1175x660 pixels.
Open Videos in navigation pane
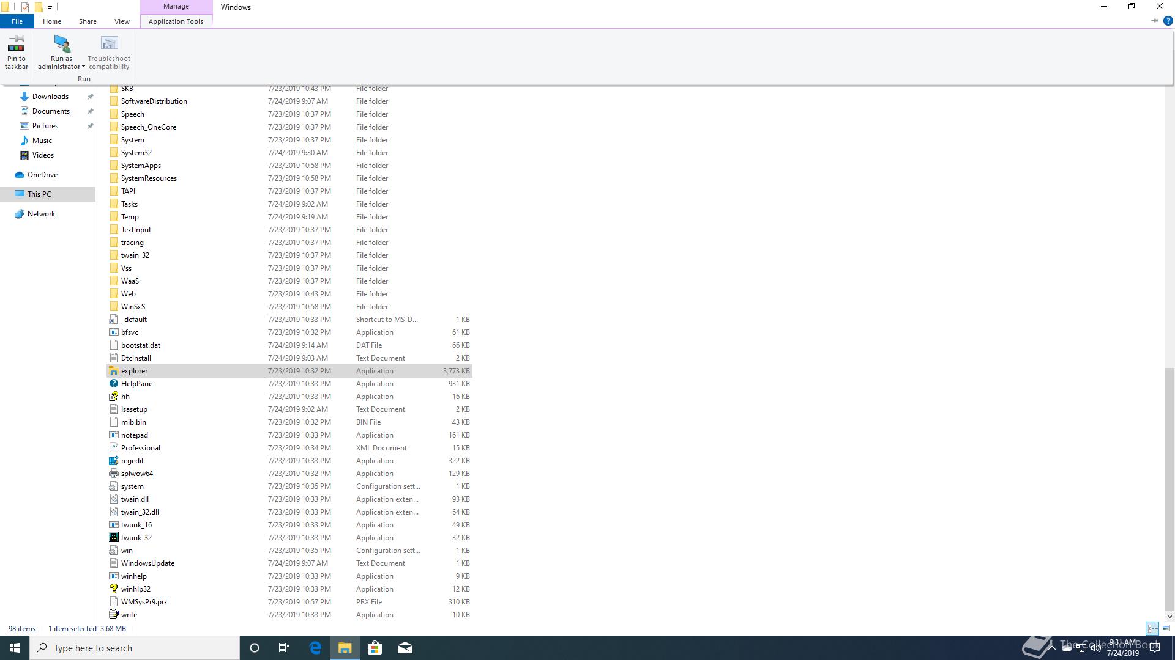(x=43, y=155)
